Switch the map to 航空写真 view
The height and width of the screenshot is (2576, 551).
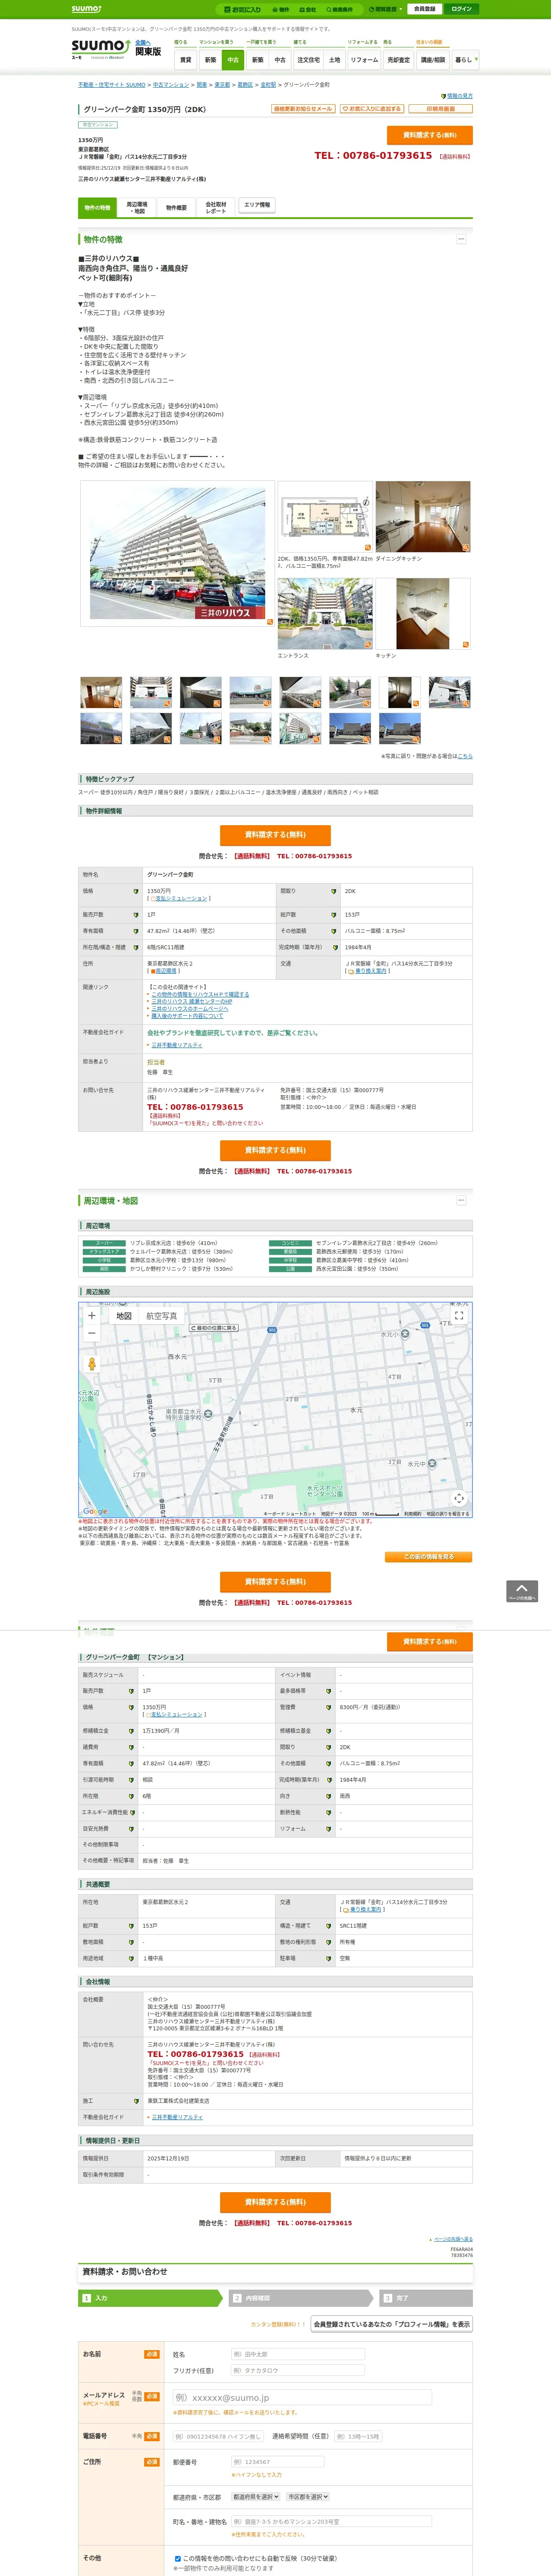pyautogui.click(x=162, y=1316)
